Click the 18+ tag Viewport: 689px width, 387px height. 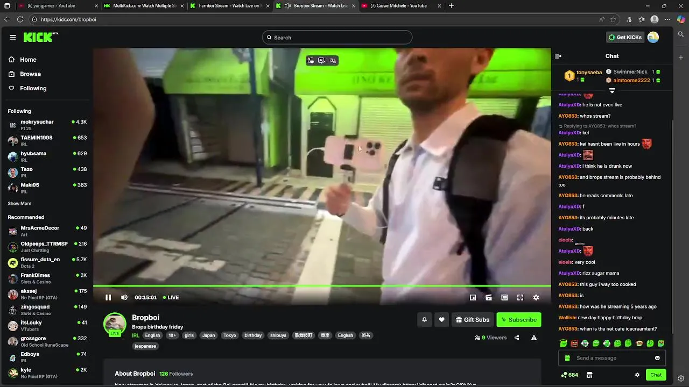pyautogui.click(x=172, y=335)
